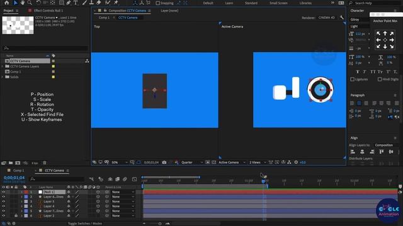Create new composition icon in Project panel
The height and width of the screenshot is (226, 403).
[18, 163]
